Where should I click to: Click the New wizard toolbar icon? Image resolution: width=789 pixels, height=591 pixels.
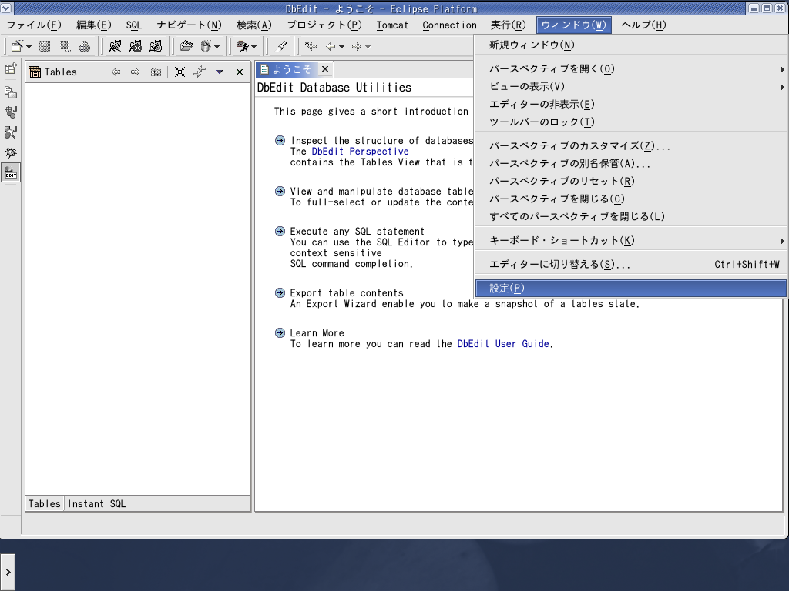coord(17,46)
